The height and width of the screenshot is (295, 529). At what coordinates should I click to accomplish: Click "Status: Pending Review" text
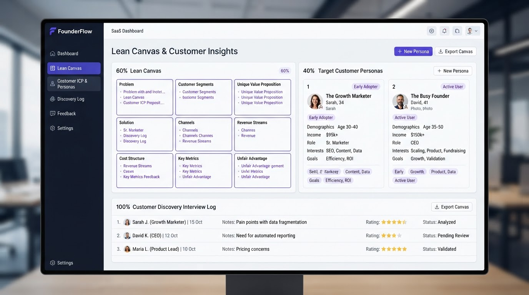click(x=446, y=236)
